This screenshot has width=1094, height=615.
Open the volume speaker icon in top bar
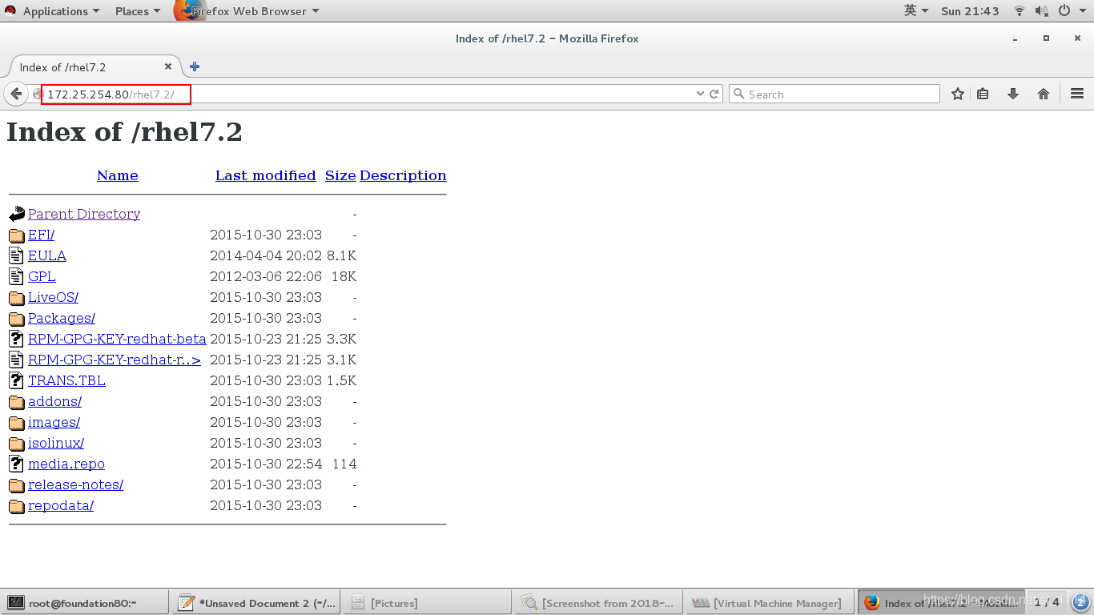pyautogui.click(x=1041, y=10)
